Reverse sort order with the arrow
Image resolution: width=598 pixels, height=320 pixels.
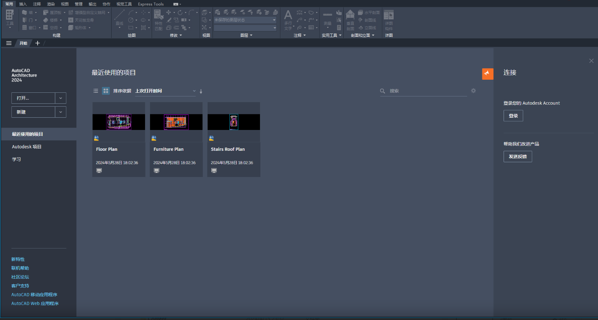click(x=201, y=91)
